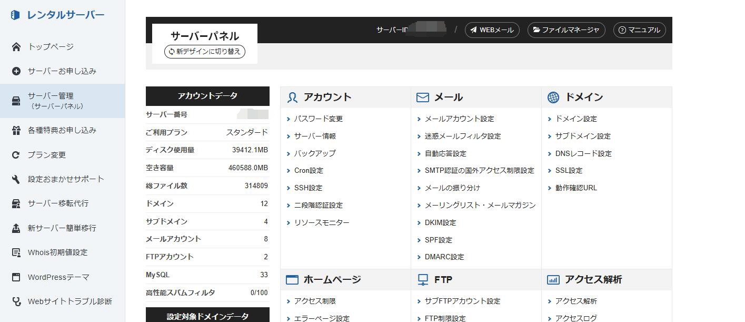Open DNSレコード設定 link
The width and height of the screenshot is (745, 322).
pyautogui.click(x=583, y=153)
